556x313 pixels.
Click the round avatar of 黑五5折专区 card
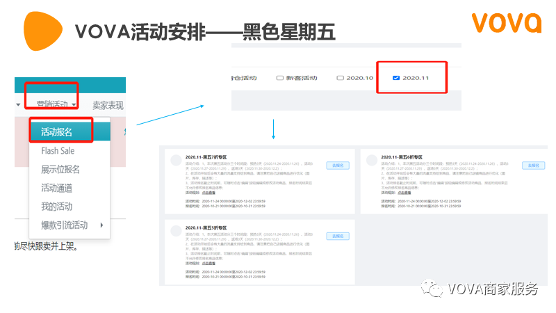pos(177,231)
